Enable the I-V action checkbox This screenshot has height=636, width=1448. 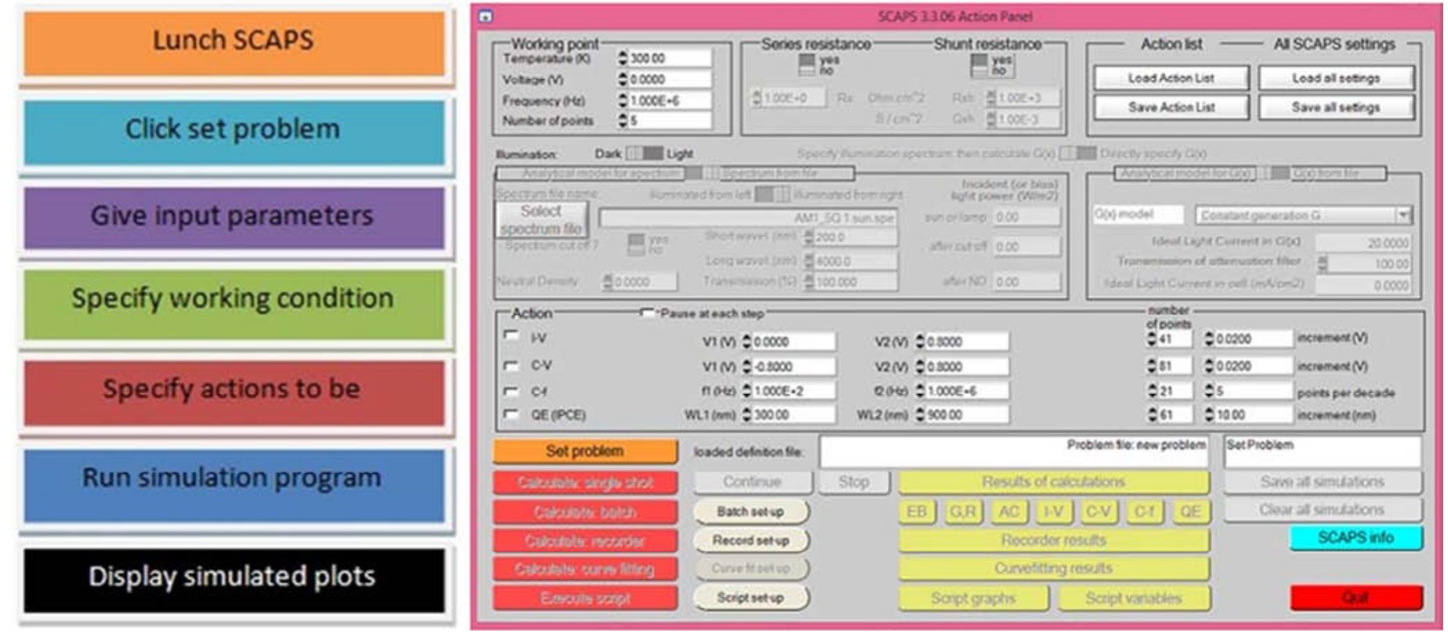coord(512,336)
